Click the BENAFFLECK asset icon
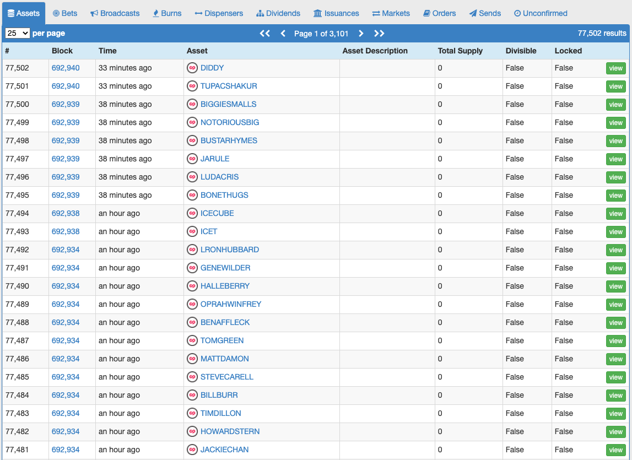The width and height of the screenshot is (632, 460). point(192,322)
